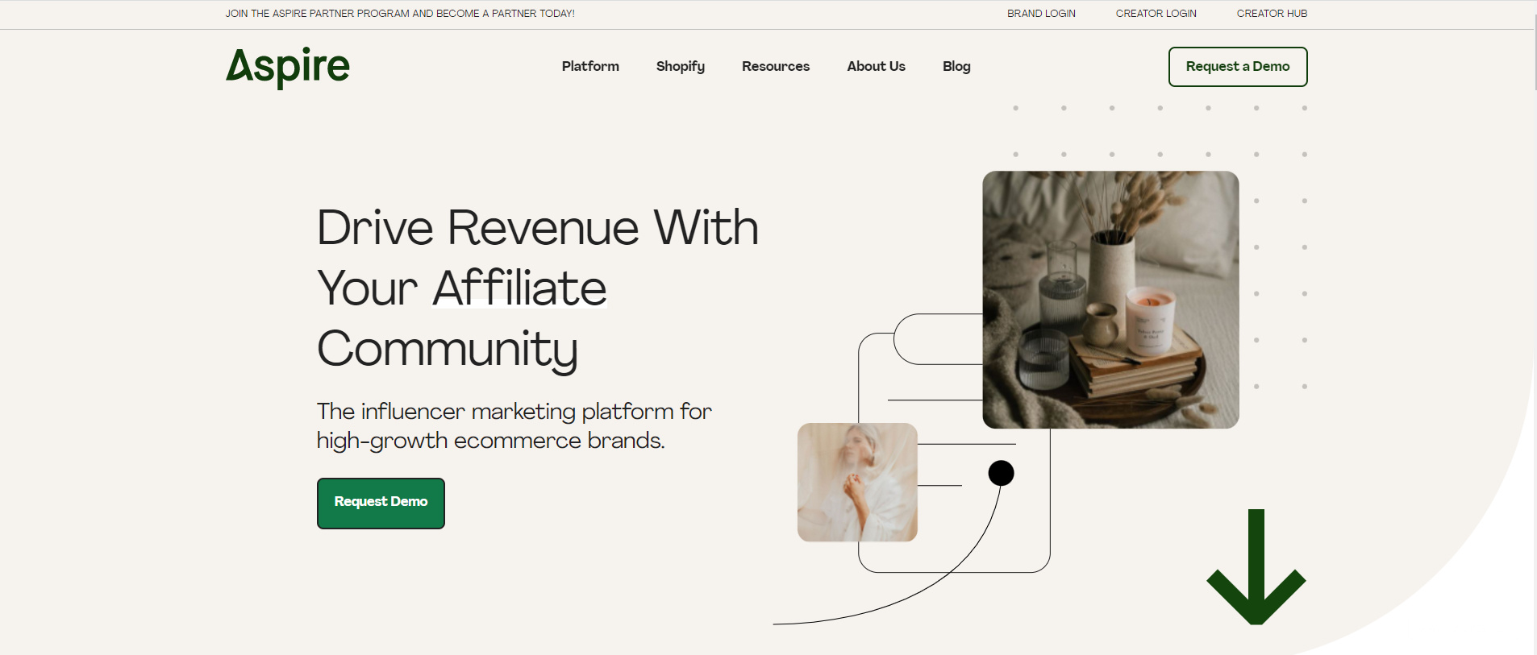Click the Drive Revenue headline text
1537x655 pixels.
[x=537, y=288]
